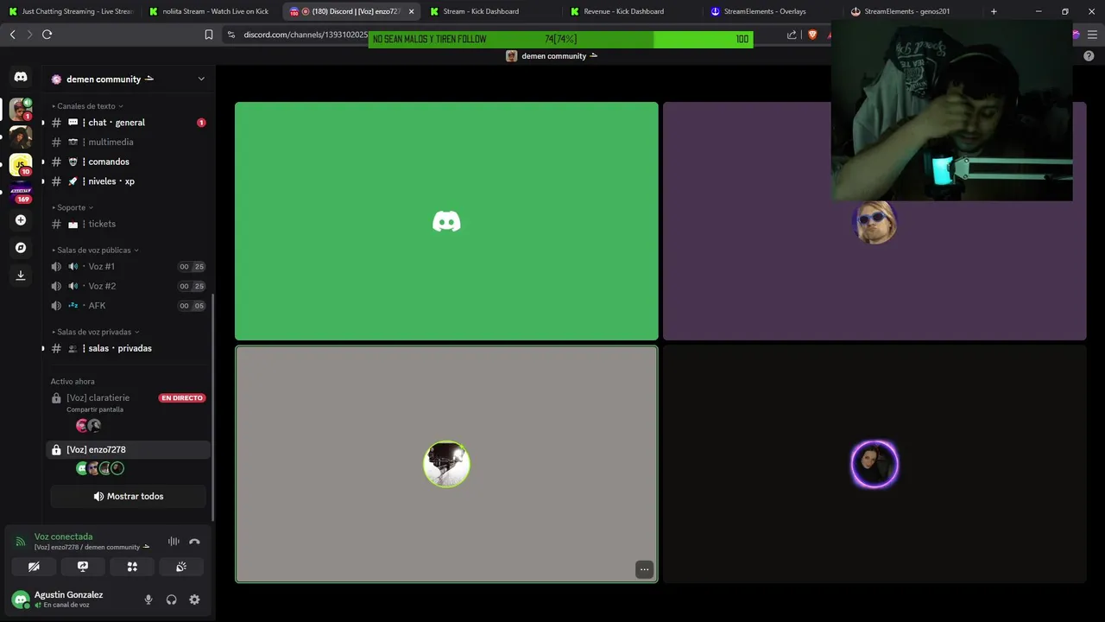Open the server with 169 notifications

tap(21, 192)
